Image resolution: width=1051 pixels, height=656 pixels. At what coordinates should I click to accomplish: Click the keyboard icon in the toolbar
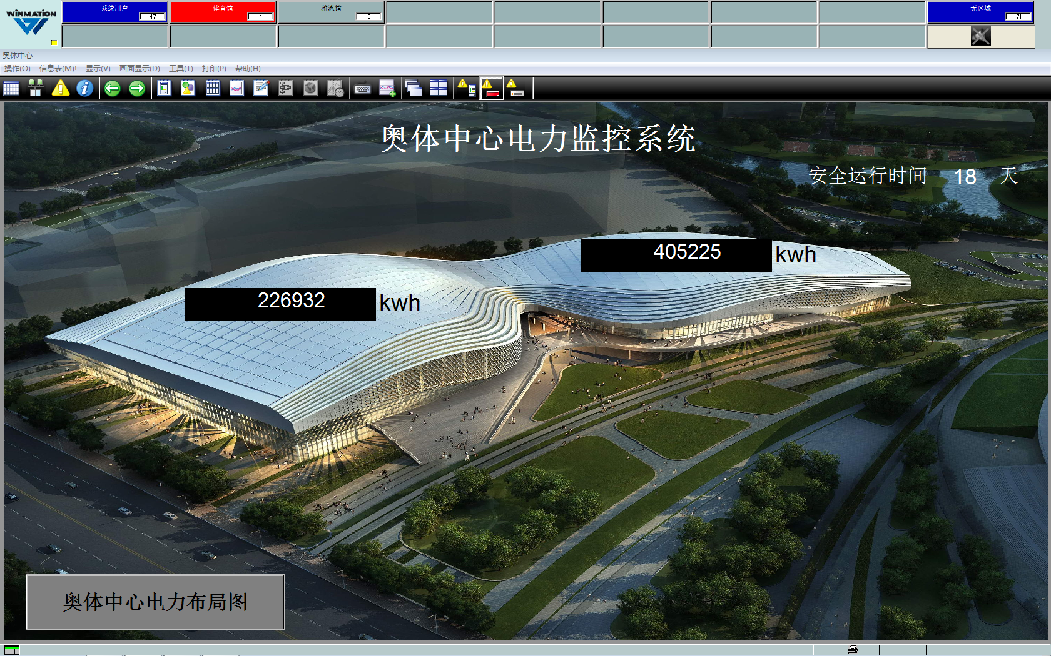[x=362, y=89]
